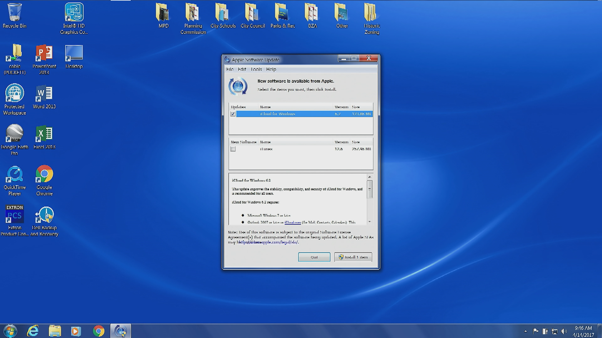Viewport: 602px width, 338px height.
Task: Click the Install 1 item button
Action: (x=353, y=257)
